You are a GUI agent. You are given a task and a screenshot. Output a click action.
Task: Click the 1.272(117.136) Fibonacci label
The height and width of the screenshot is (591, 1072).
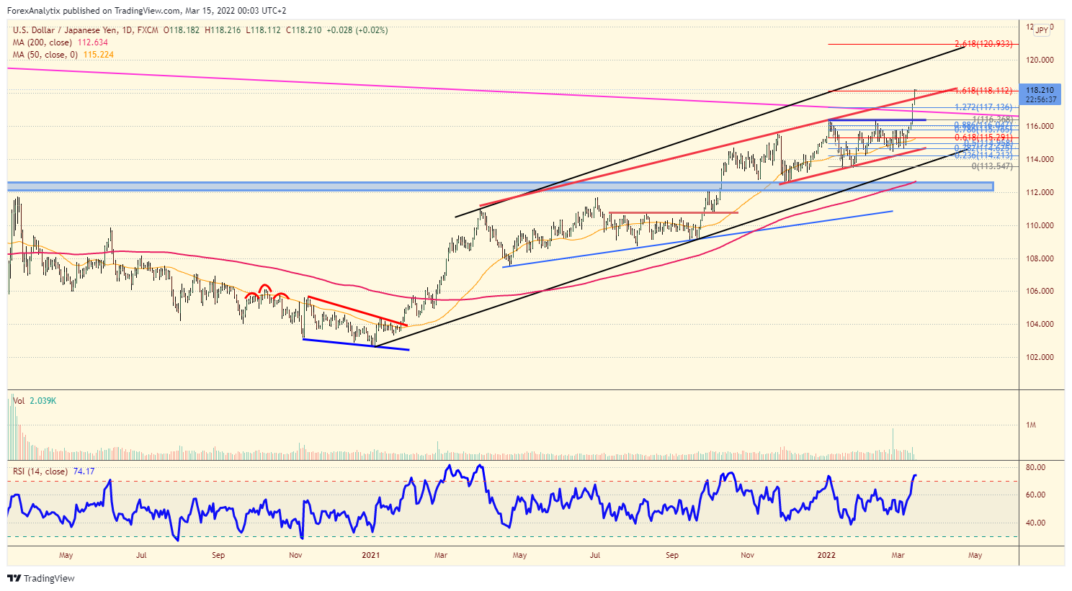pos(983,107)
